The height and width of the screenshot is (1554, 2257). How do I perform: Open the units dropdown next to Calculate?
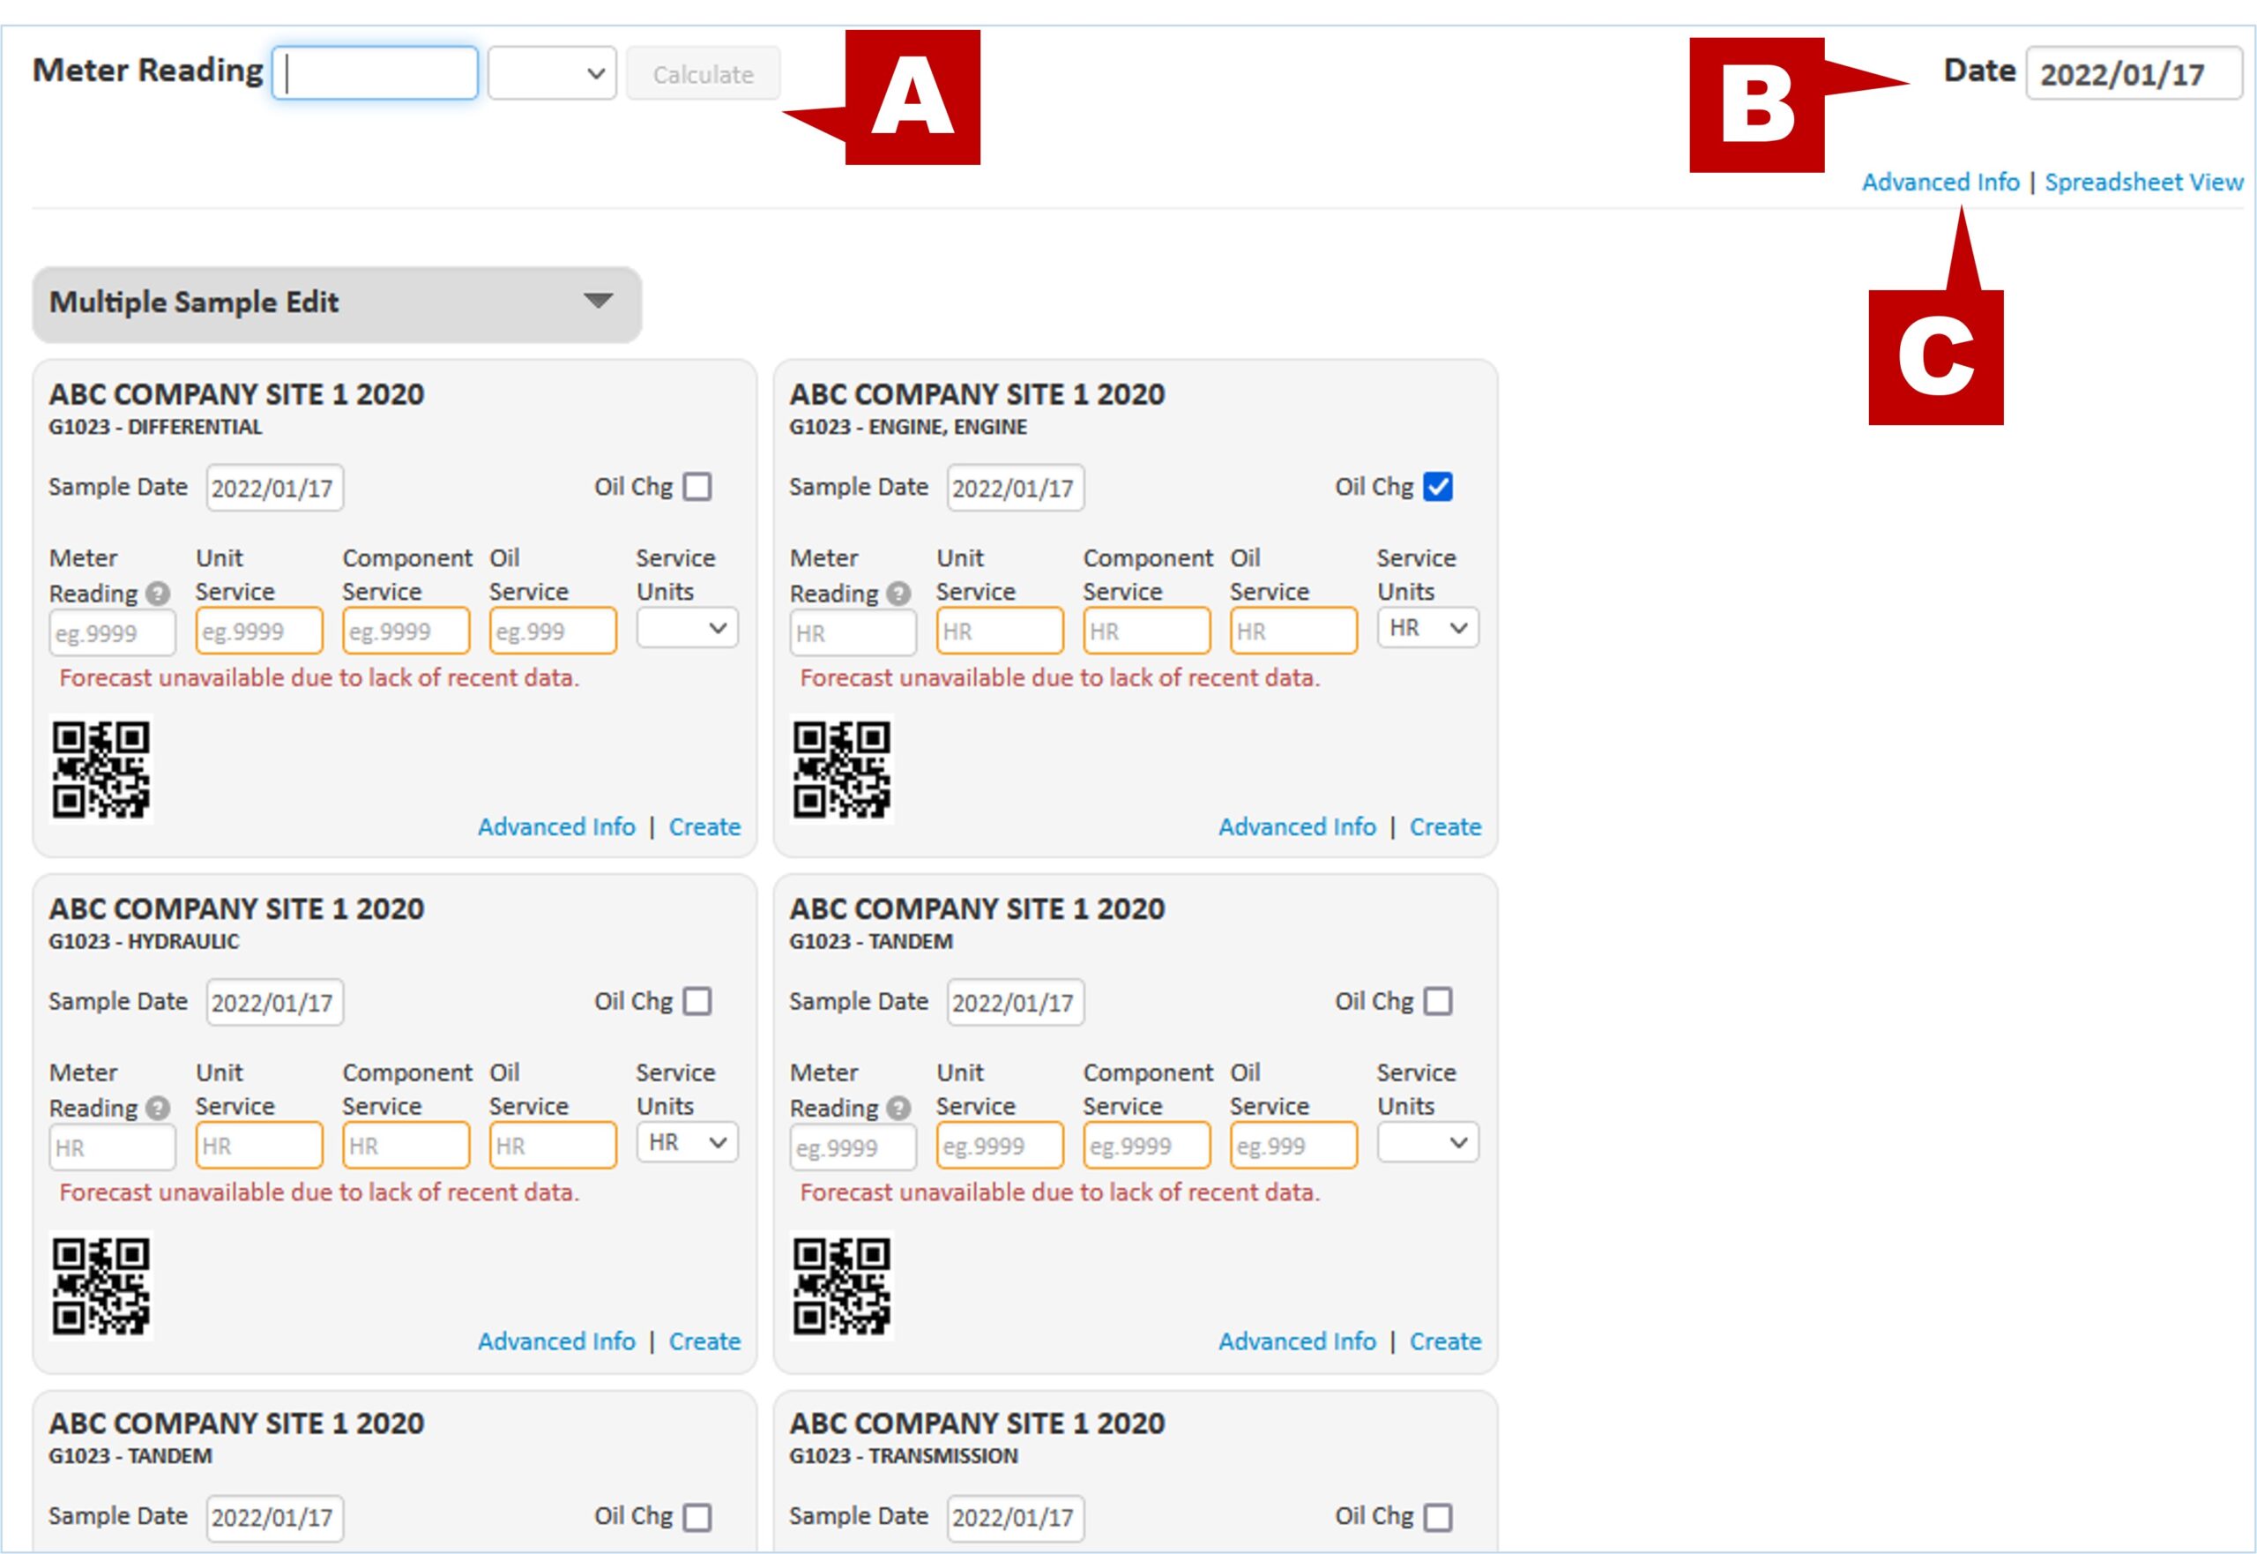click(552, 74)
